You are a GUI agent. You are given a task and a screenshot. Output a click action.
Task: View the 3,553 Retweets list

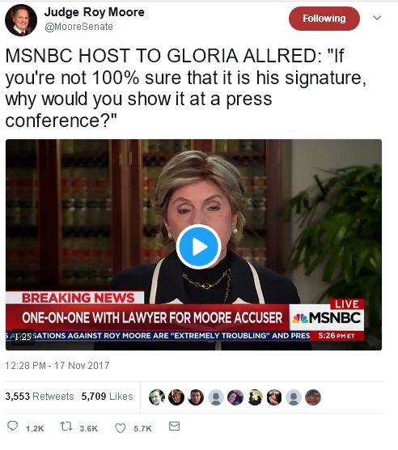pos(40,397)
